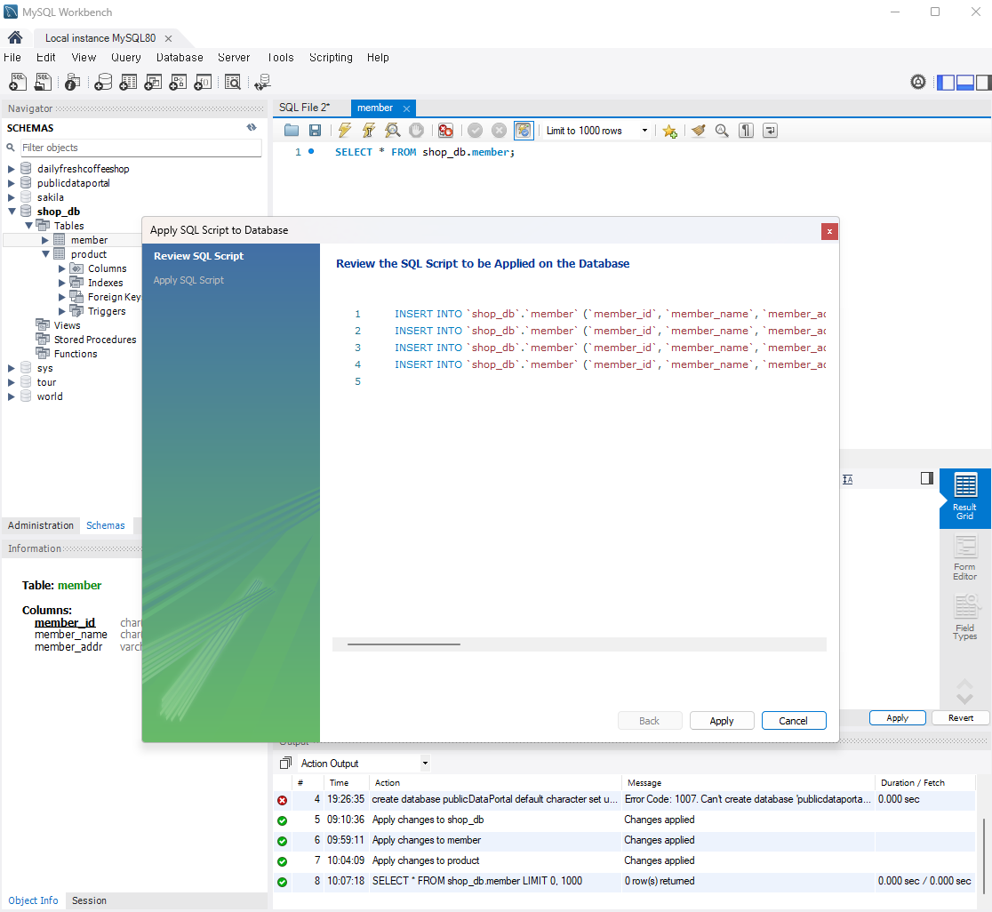Expand the sakila schema

click(x=11, y=197)
